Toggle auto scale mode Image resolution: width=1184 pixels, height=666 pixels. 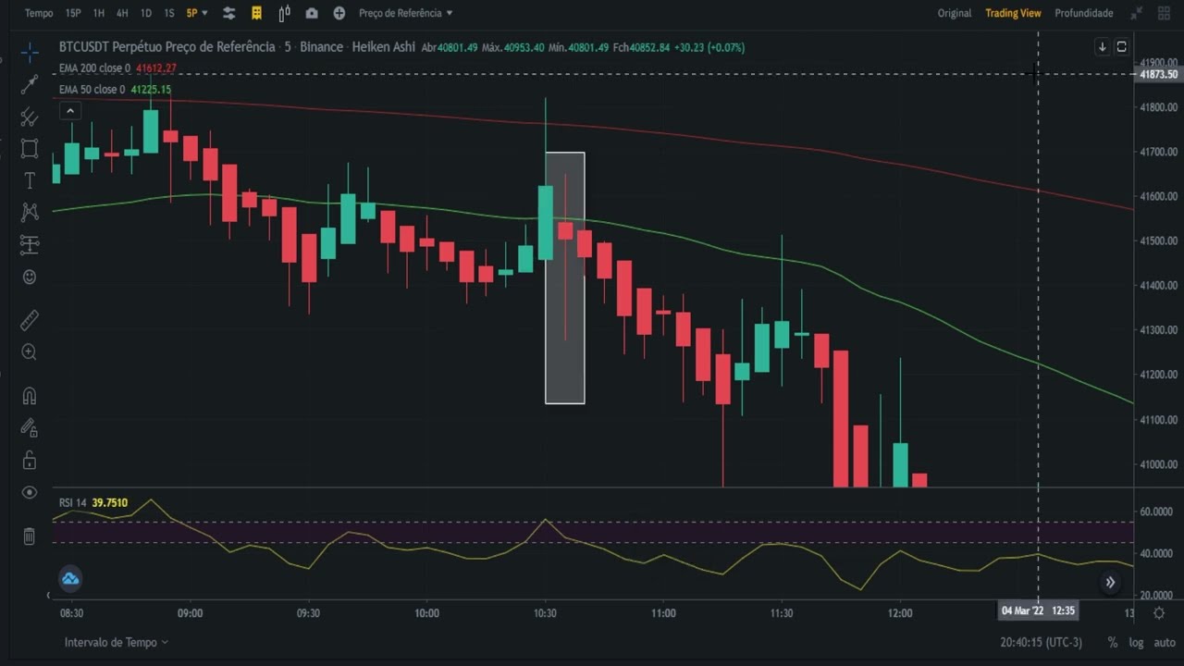[1165, 642]
